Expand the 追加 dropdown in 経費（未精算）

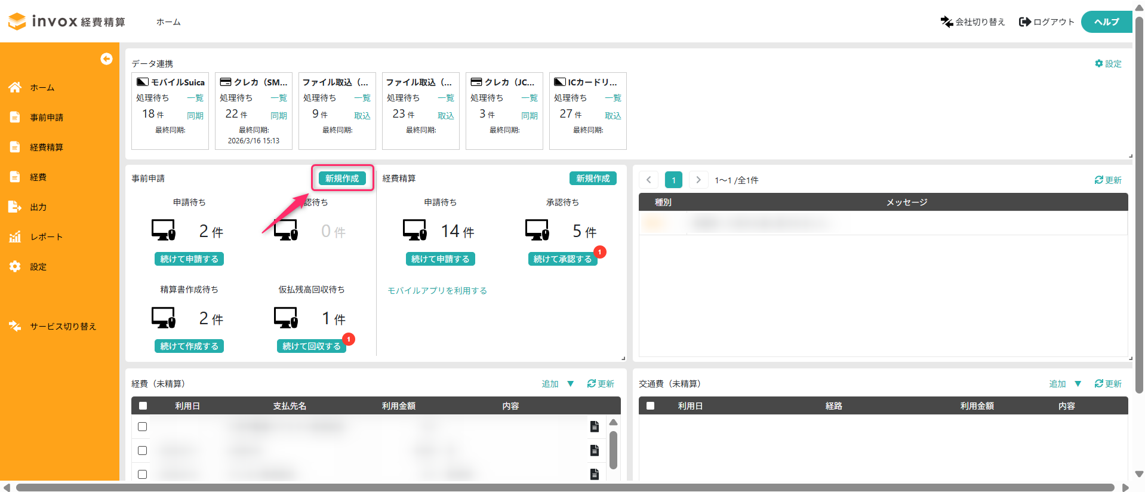pos(570,384)
